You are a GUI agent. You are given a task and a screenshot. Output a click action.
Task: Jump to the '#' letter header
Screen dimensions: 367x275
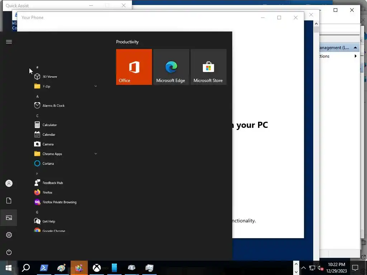(x=37, y=67)
